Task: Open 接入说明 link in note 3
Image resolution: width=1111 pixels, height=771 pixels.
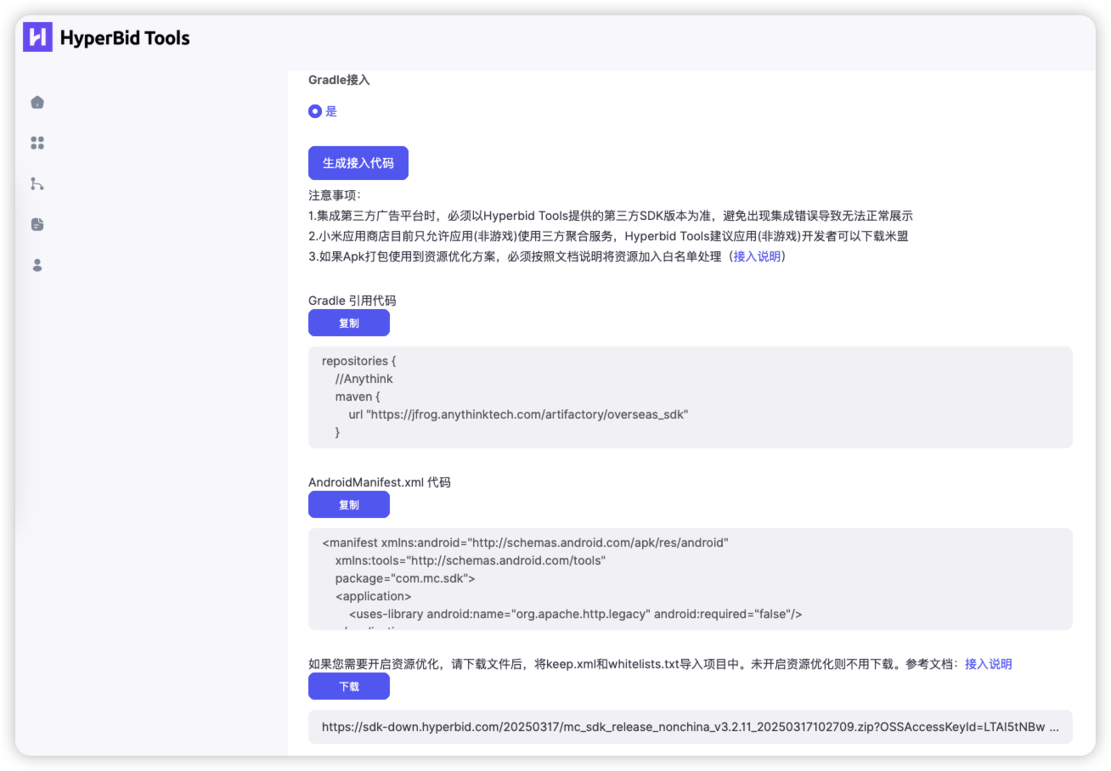Action: (x=757, y=256)
